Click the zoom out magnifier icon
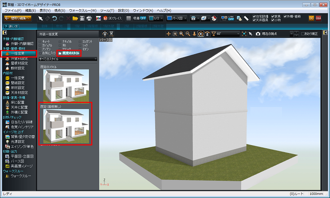This screenshot has height=198, width=330. pos(188,34)
